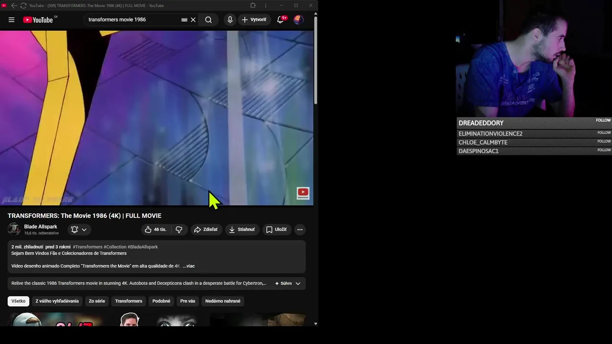Click the video title TRANSFORMERS: The Movie 1986
The image size is (612, 344).
click(x=85, y=216)
